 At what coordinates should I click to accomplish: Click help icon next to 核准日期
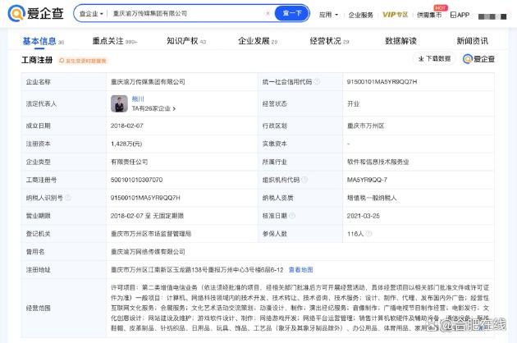tap(292, 216)
